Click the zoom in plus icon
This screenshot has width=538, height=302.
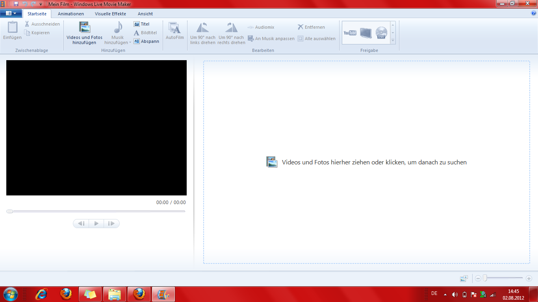coord(529,278)
